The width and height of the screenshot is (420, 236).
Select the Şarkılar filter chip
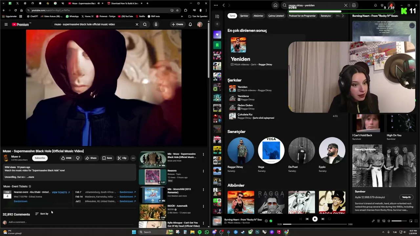[244, 16]
